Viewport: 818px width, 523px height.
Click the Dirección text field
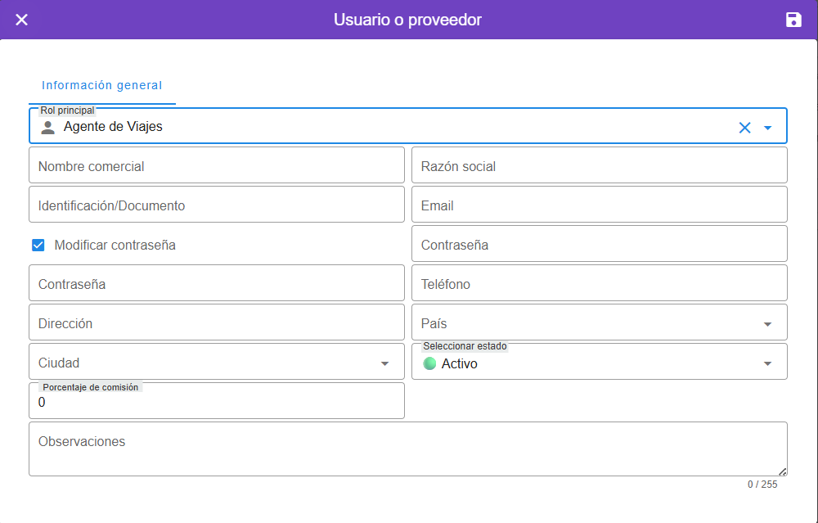coord(217,323)
